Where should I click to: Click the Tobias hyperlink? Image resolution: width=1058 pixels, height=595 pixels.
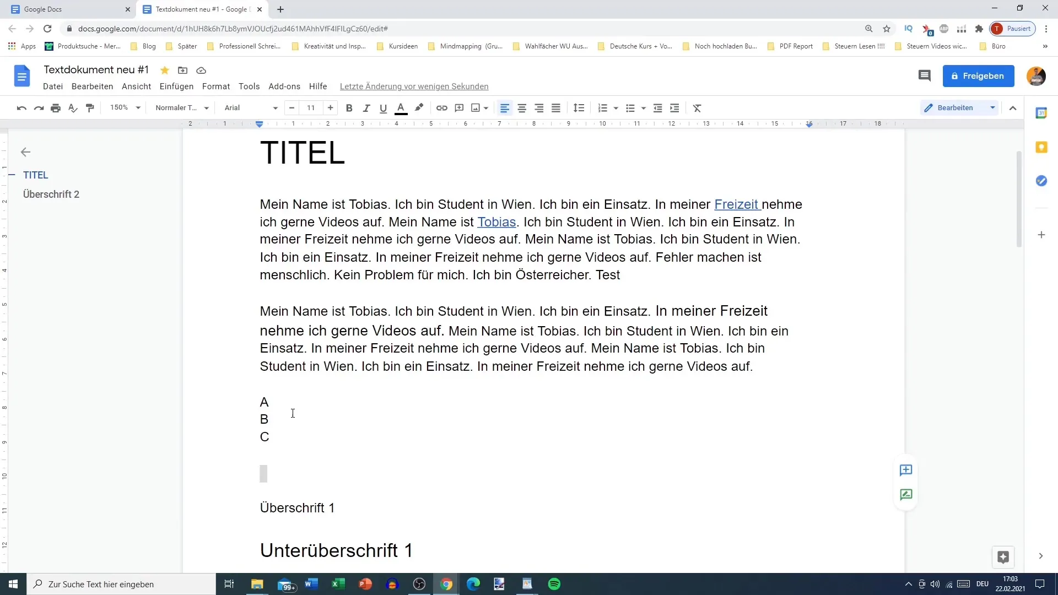[496, 221]
